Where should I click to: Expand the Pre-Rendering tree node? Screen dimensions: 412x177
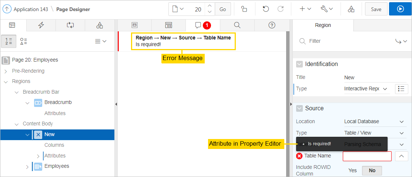click(6, 71)
